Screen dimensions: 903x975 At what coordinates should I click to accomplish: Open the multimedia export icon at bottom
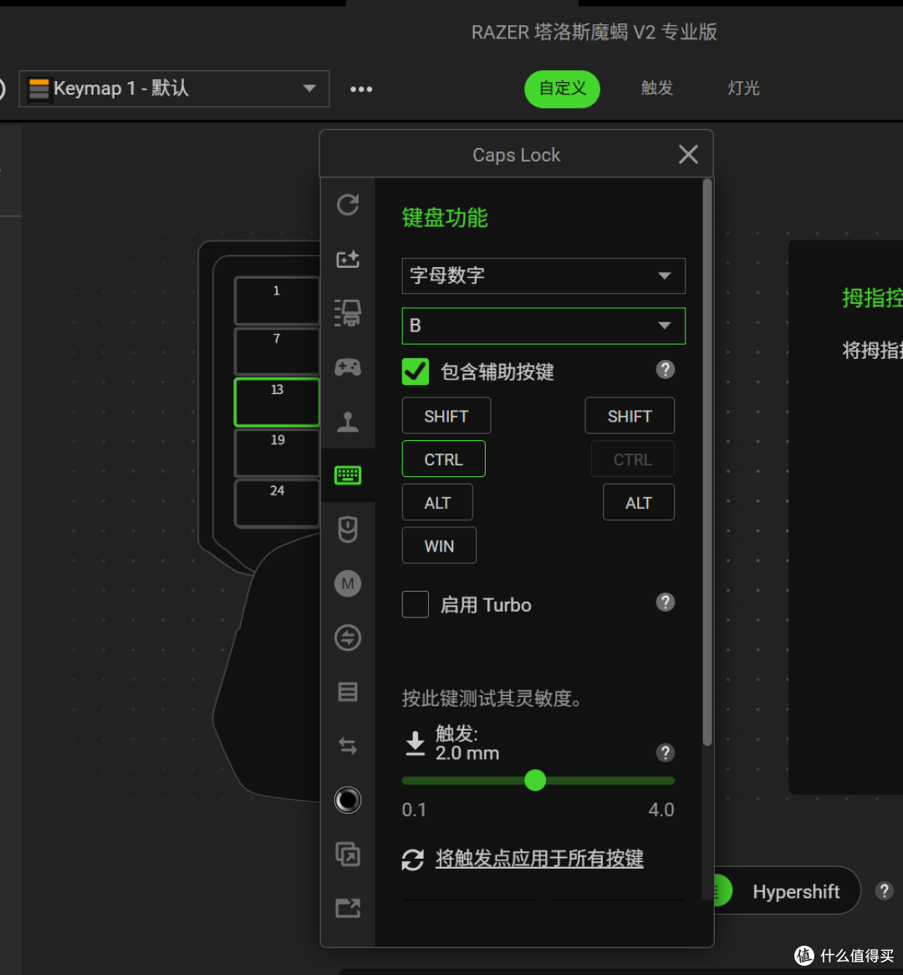[348, 908]
